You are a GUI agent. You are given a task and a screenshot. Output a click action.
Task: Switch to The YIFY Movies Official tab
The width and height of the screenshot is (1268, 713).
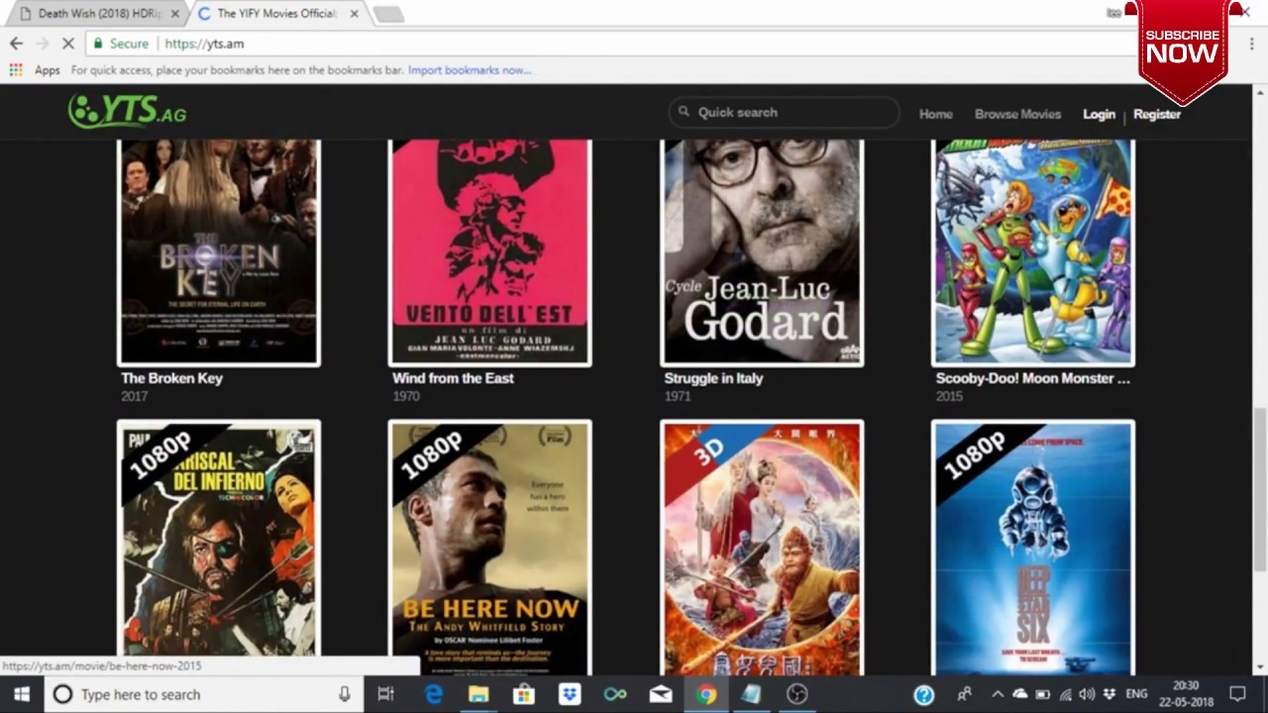[276, 14]
